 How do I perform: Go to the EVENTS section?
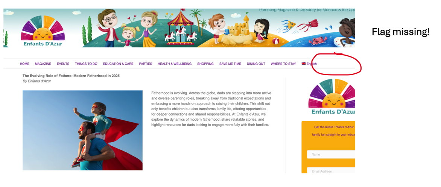click(63, 64)
